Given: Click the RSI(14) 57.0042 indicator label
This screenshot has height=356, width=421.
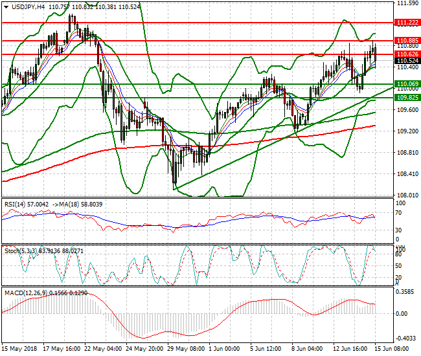Looking at the screenshot, I should click(x=27, y=205).
